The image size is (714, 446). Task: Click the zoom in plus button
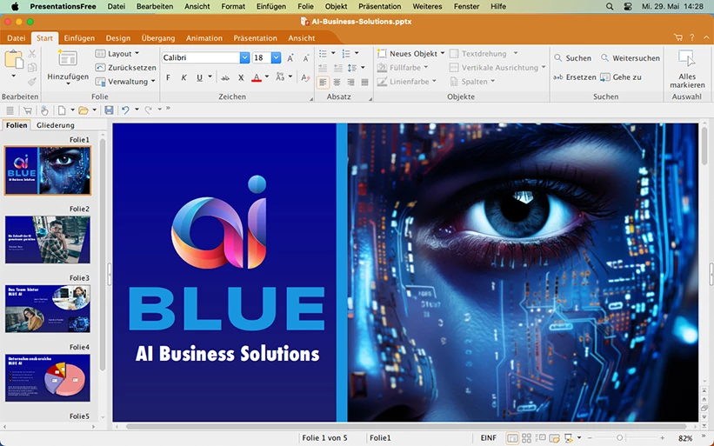[x=662, y=438]
